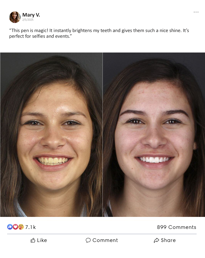Click the care hug emoji reaction

click(21, 227)
